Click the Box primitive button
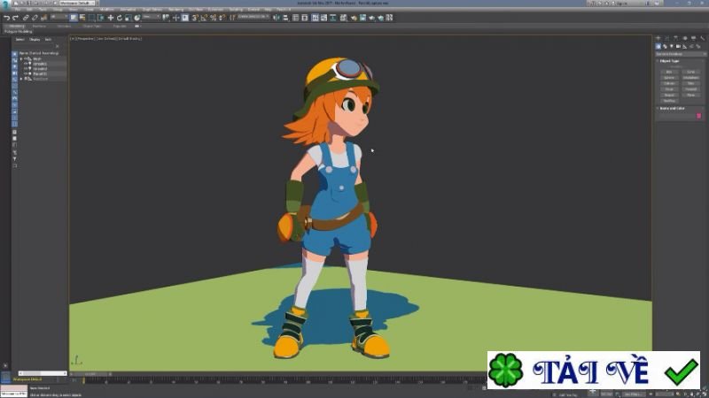Screen dimensions: 709x398 click(x=669, y=70)
